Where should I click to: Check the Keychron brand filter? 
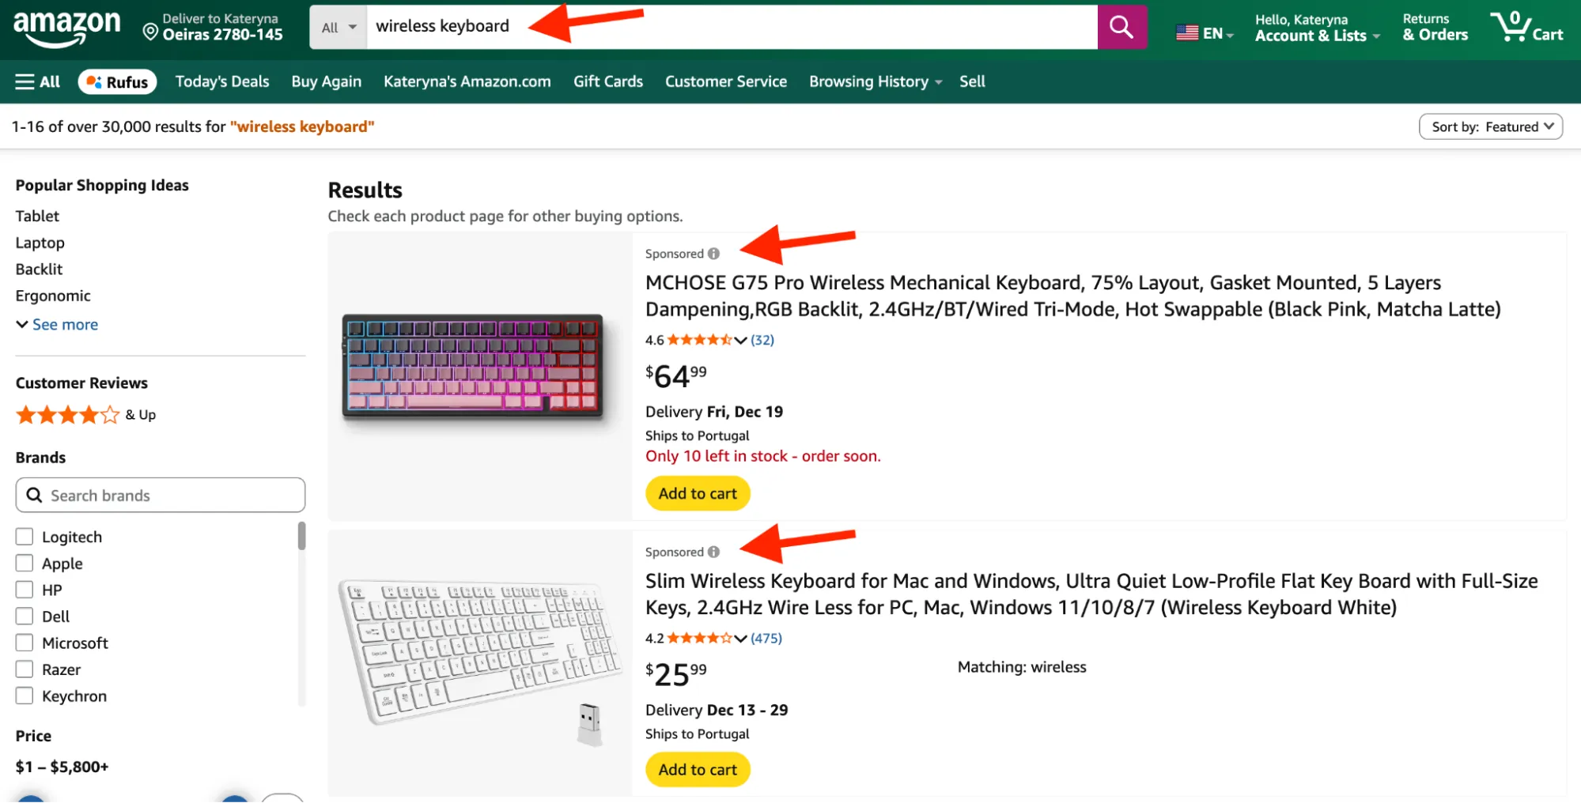point(24,696)
